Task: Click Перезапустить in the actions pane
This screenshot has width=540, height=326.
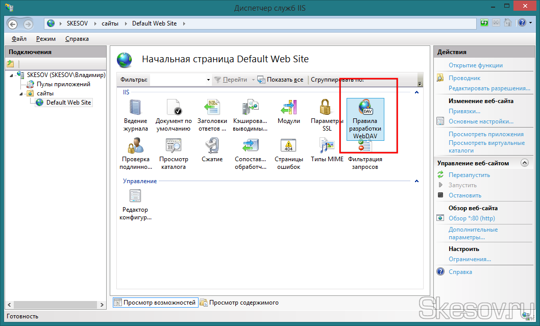Action: [x=469, y=175]
